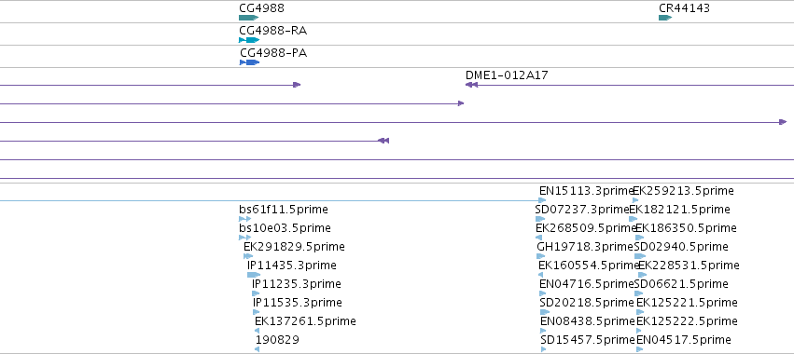Click the EN08438.5prime EST label

point(588,321)
